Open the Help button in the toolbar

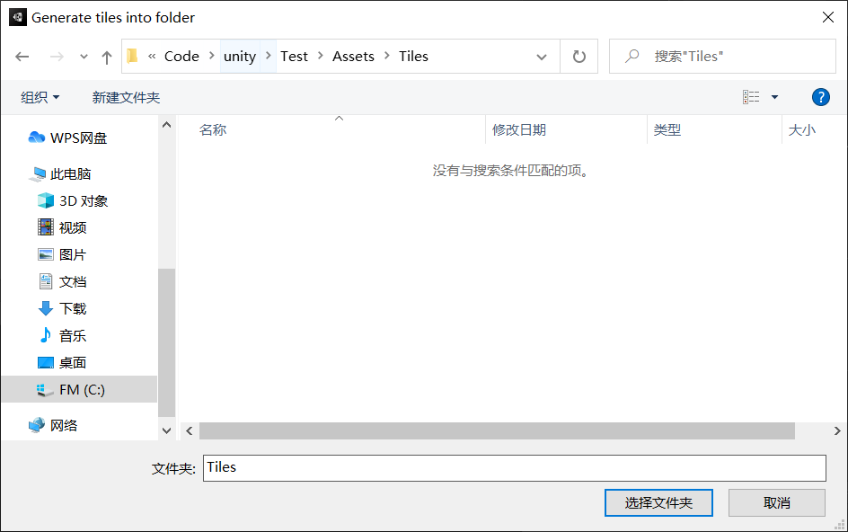(x=821, y=97)
